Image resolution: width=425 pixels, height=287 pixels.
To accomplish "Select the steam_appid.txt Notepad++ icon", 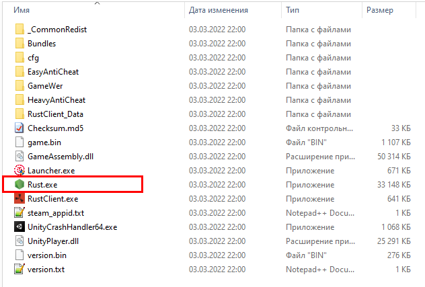I will (x=19, y=212).
